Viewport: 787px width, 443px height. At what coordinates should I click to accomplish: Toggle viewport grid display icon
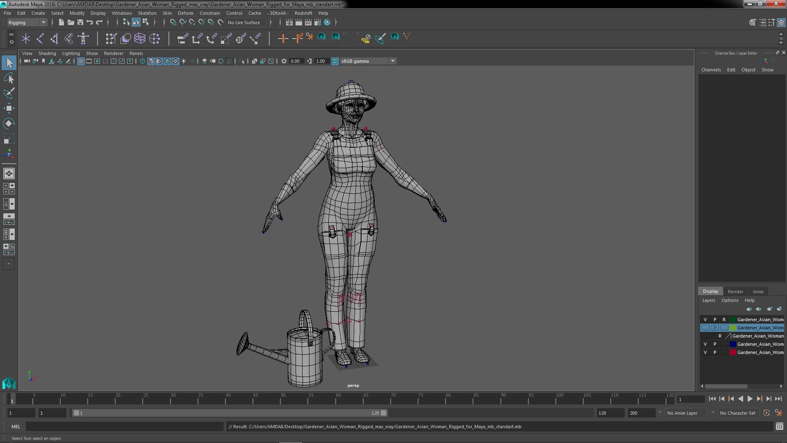tap(81, 61)
